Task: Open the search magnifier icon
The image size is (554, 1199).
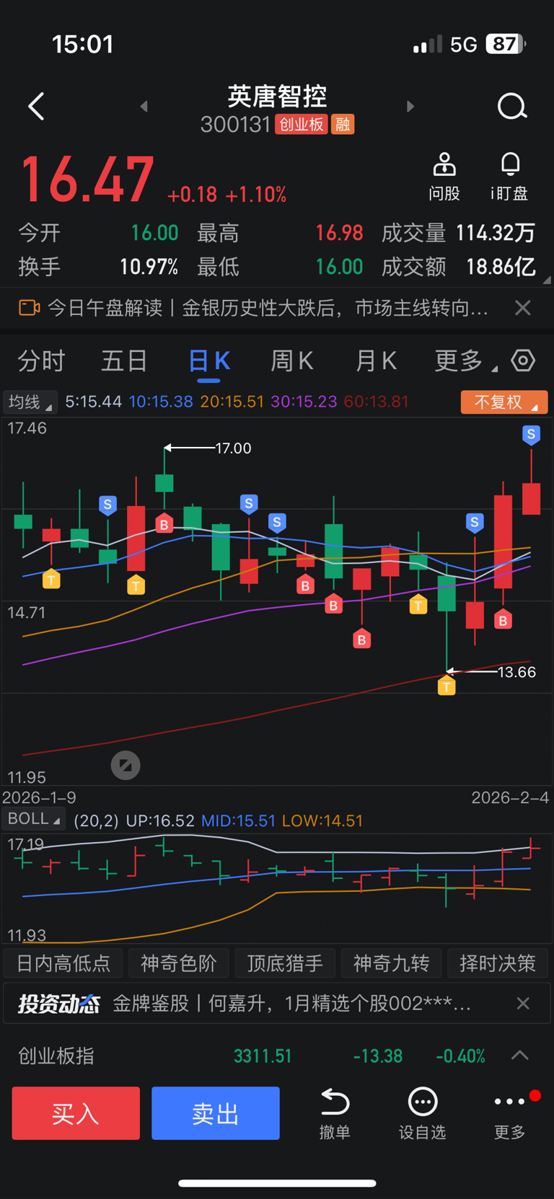Action: [512, 107]
